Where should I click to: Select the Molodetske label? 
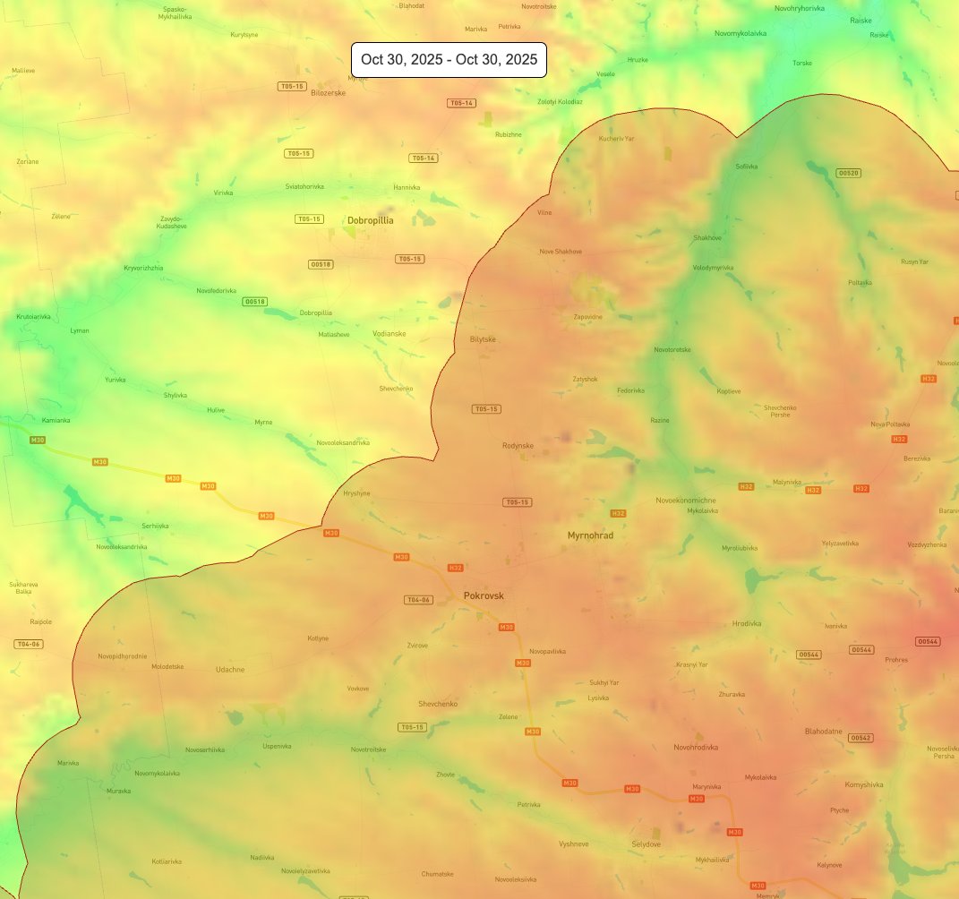(x=167, y=666)
